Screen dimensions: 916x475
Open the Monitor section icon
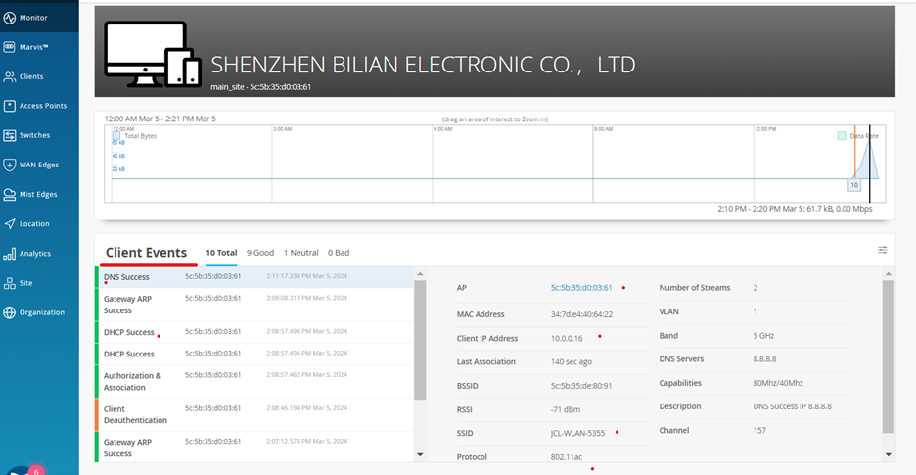click(x=10, y=18)
